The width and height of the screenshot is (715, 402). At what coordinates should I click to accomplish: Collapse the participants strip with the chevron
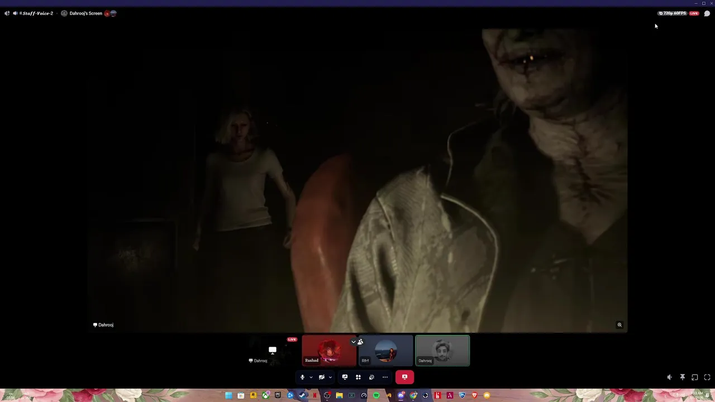(x=353, y=342)
